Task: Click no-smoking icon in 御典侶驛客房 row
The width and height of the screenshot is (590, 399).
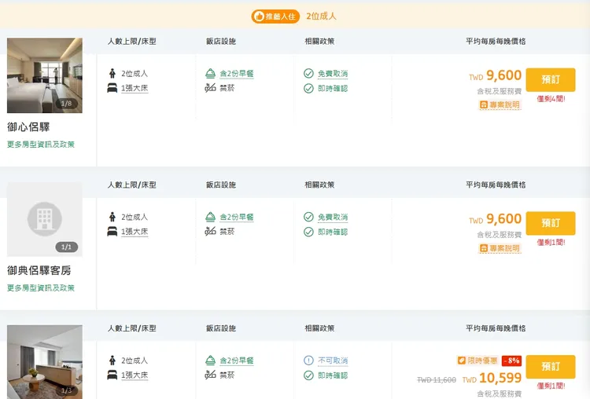Action: (210, 232)
